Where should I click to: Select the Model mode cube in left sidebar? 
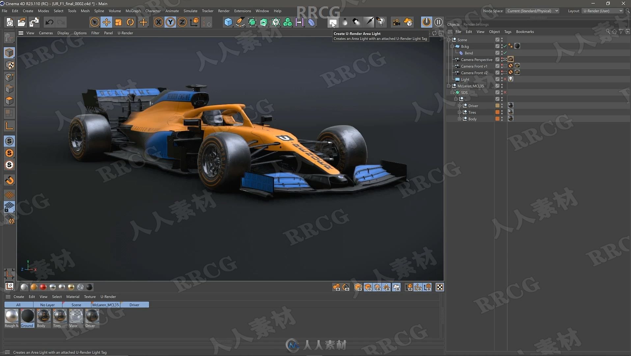(10, 53)
